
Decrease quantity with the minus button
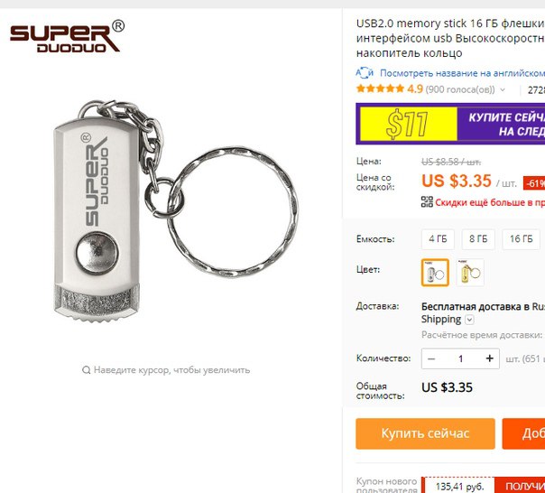point(431,358)
